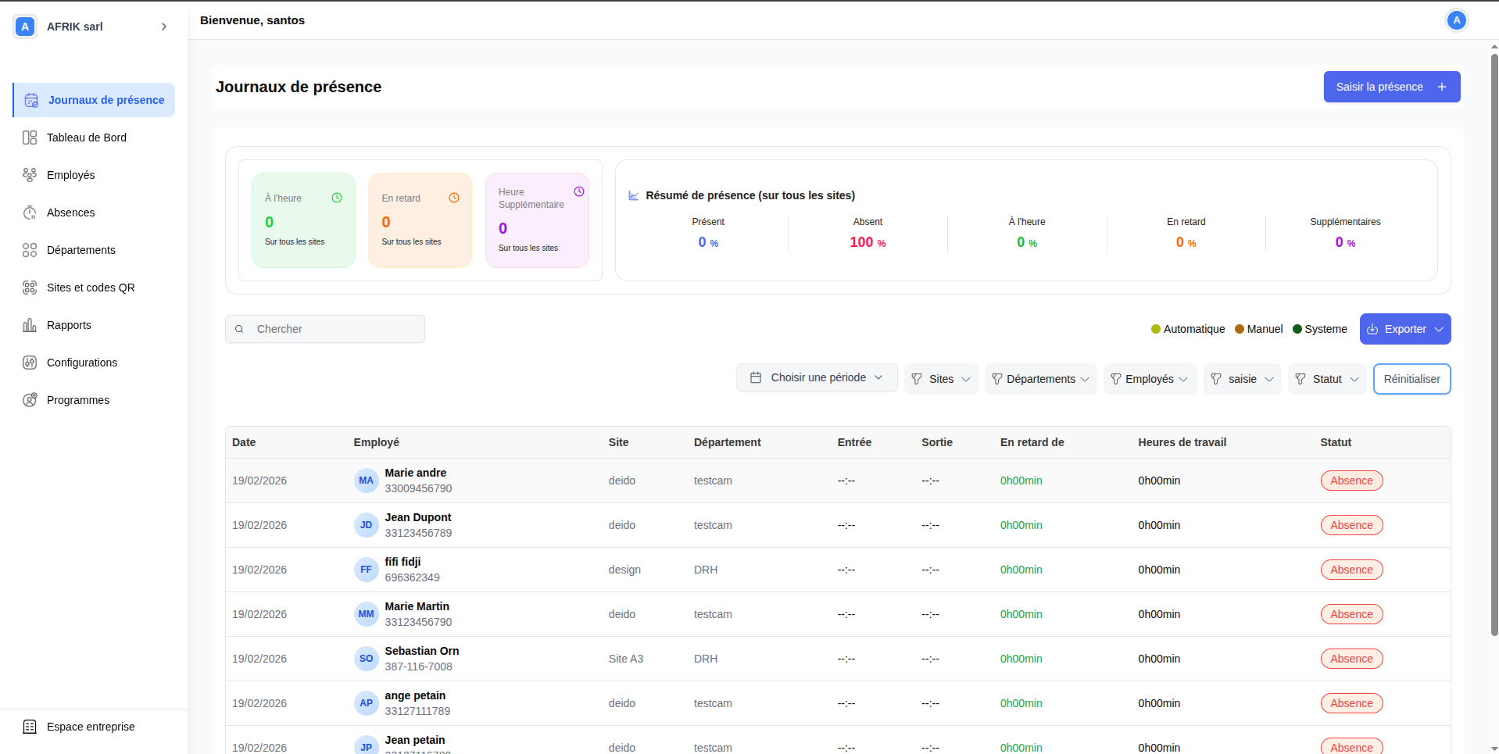Open the Exporter dropdown button

pyautogui.click(x=1404, y=329)
